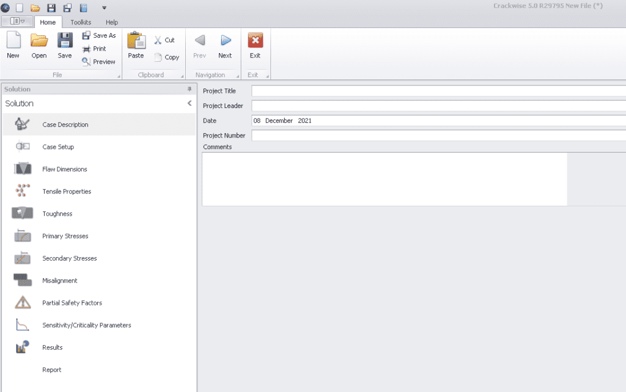Switch to the Toolkits ribbon tab
626x392 pixels.
(81, 23)
